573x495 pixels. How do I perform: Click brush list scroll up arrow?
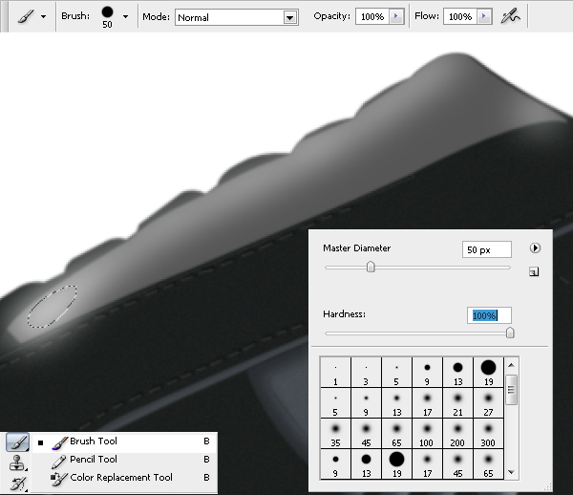(x=512, y=365)
